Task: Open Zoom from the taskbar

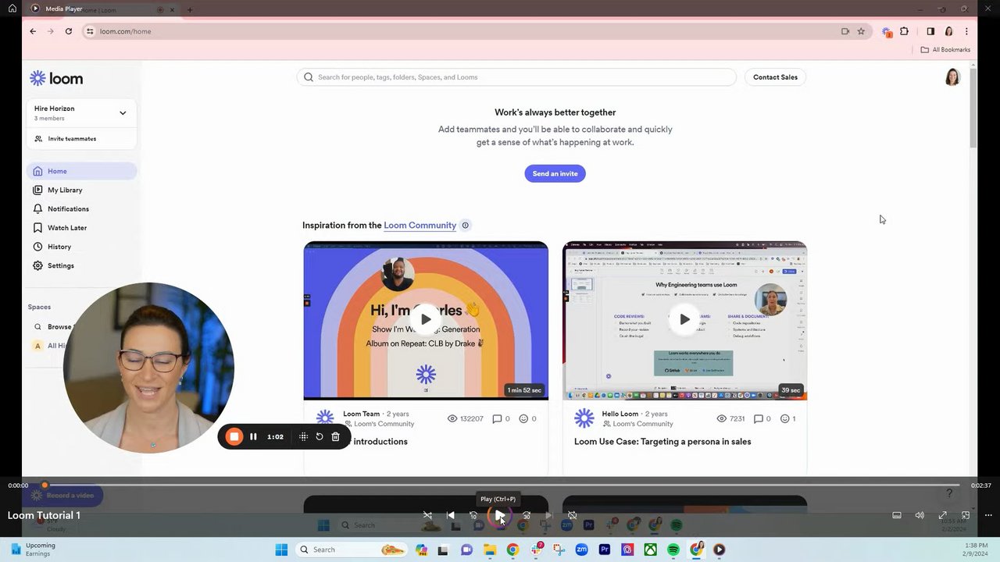Action: click(x=581, y=550)
